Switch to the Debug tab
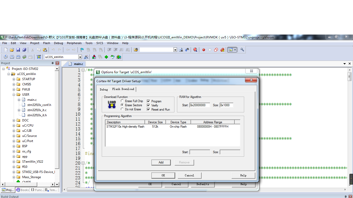353x198 pixels. (x=104, y=89)
